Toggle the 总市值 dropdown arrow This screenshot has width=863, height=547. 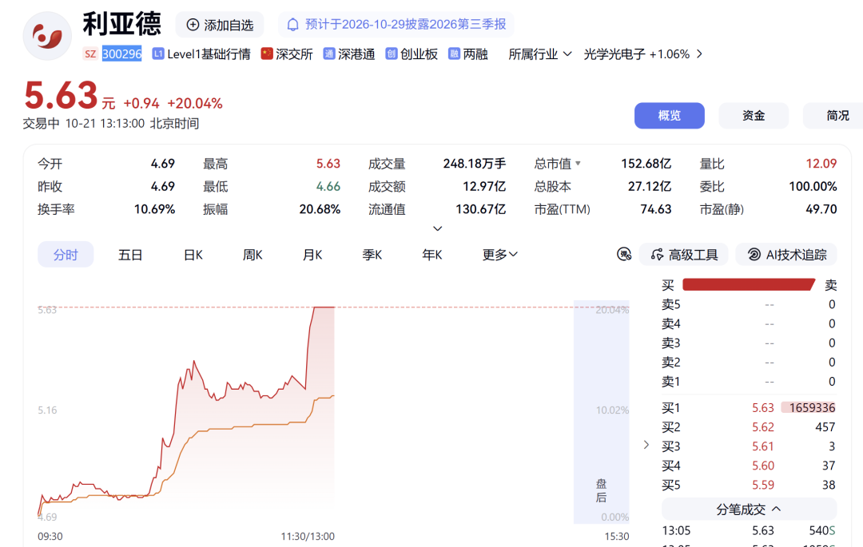tap(578, 163)
